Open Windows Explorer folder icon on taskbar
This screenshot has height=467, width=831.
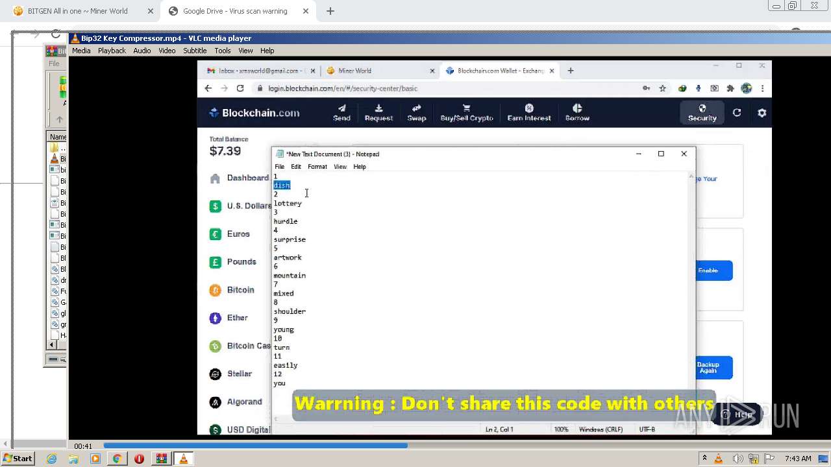coord(73,459)
